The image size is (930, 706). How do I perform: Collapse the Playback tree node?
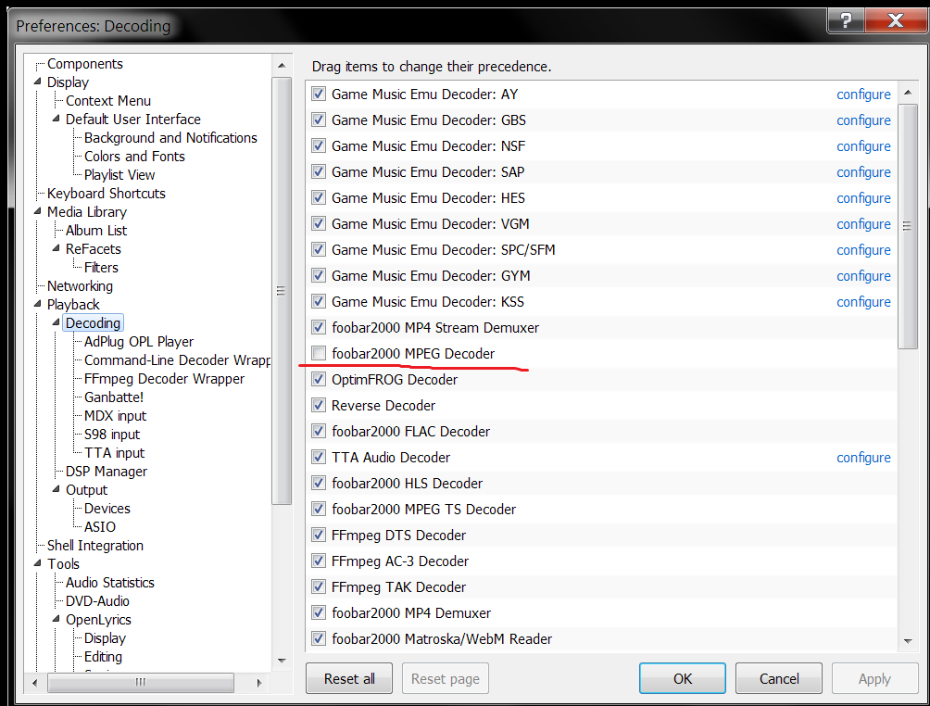point(38,303)
